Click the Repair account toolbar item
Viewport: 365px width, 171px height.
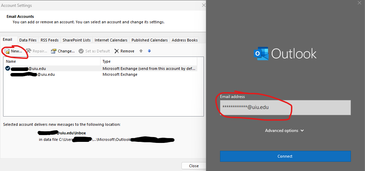point(36,51)
